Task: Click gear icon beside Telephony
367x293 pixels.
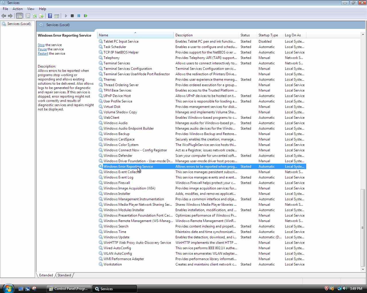Action: coord(101,58)
